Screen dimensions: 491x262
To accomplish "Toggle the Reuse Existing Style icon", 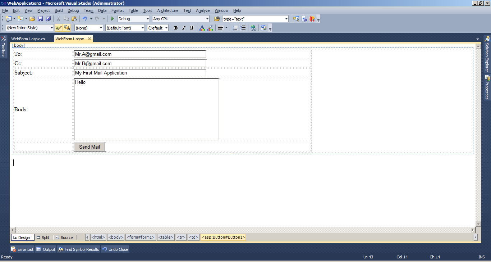I will click(x=59, y=28).
